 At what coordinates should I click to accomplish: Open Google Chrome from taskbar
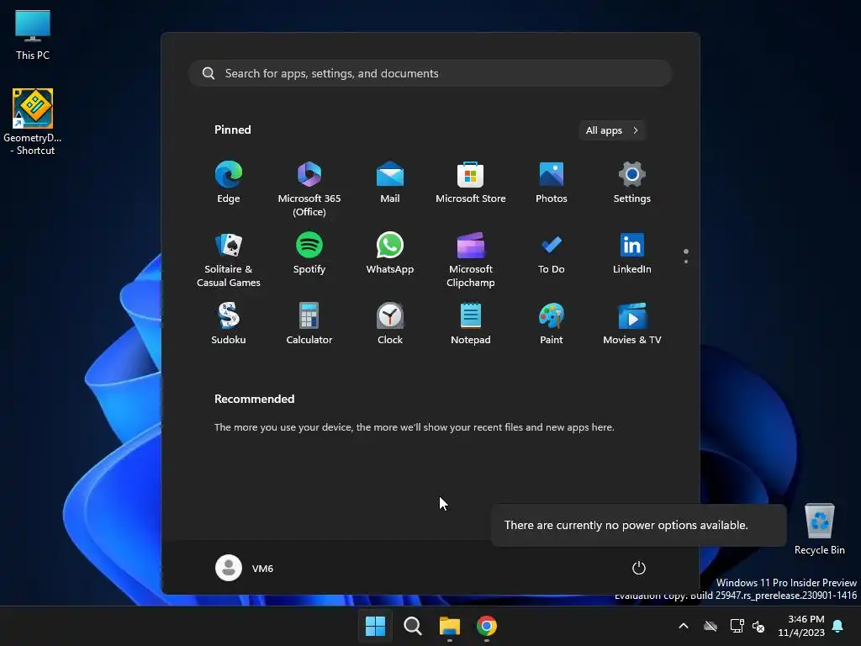tap(487, 626)
